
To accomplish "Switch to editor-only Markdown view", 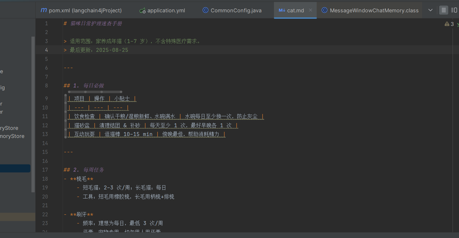I will [x=444, y=10].
